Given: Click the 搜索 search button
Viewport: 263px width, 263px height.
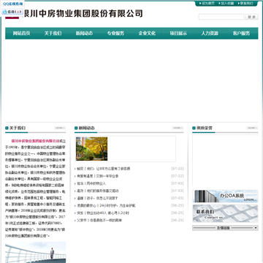Looking at the screenshot, I should 251,17.
